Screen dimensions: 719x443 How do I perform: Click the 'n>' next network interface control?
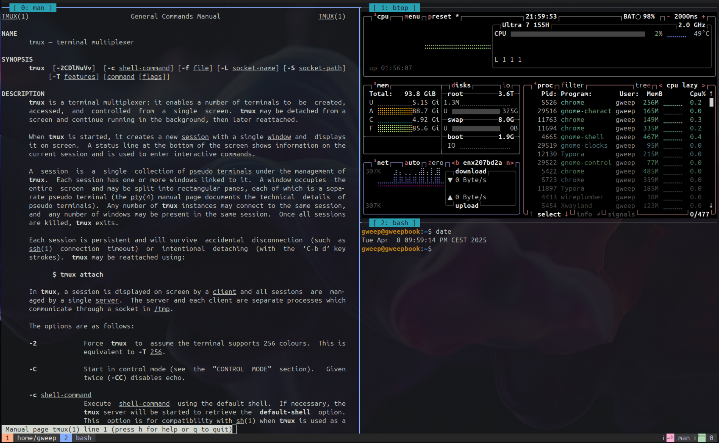click(510, 163)
